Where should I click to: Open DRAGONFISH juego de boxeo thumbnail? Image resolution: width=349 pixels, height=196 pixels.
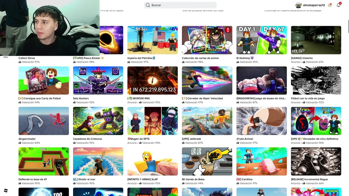coord(261,81)
